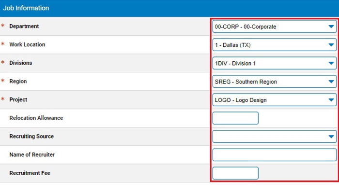The height and width of the screenshot is (193, 339).
Task: Click the red asterisk beside Department
Action: click(3, 27)
